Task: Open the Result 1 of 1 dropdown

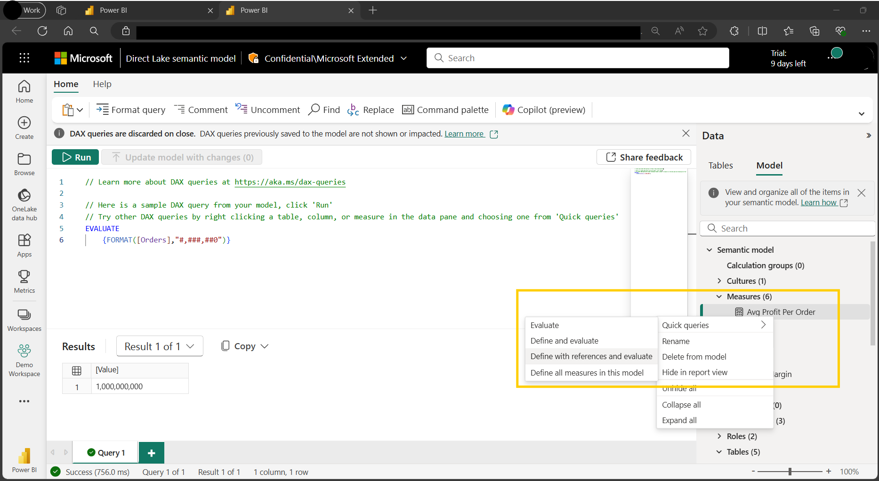Action: 160,346
